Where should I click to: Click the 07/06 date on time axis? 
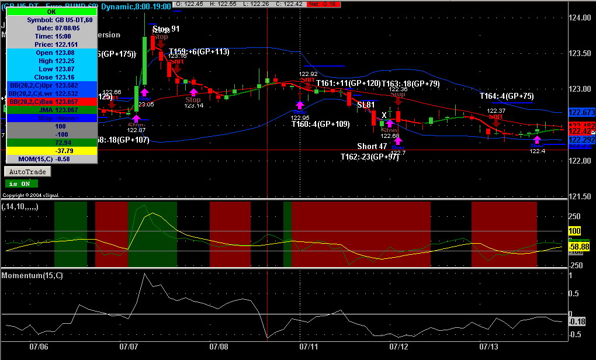[39, 347]
